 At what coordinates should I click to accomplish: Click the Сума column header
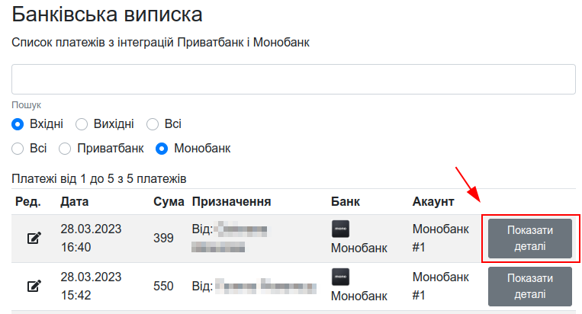click(x=169, y=202)
